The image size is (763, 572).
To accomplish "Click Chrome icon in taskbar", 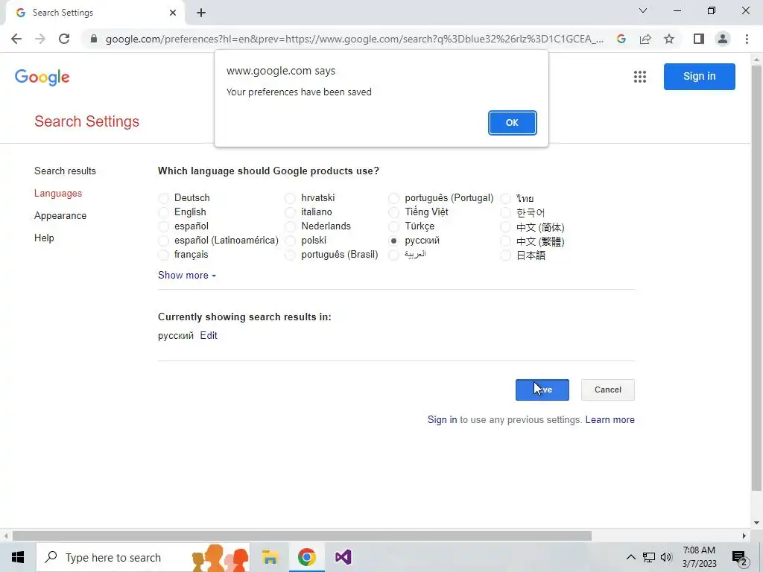I will click(x=306, y=557).
